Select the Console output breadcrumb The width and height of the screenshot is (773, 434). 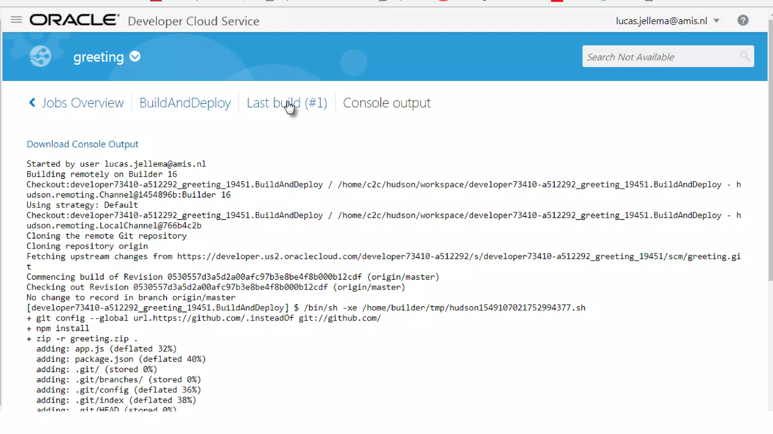386,103
